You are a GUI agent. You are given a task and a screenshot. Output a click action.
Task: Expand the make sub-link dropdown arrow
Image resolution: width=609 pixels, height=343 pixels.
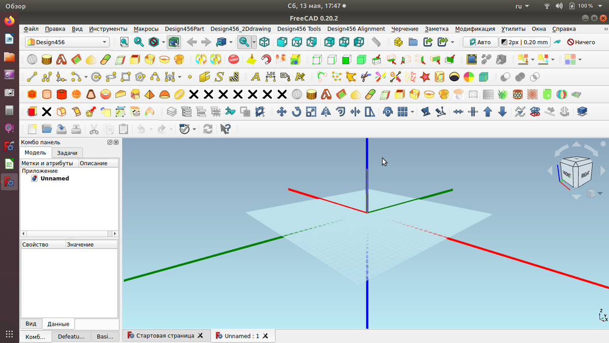(x=452, y=42)
